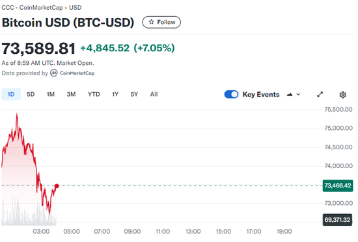Open the CoinMarketCap data provider link
Viewport: 358px width, 242px height.
[72, 73]
